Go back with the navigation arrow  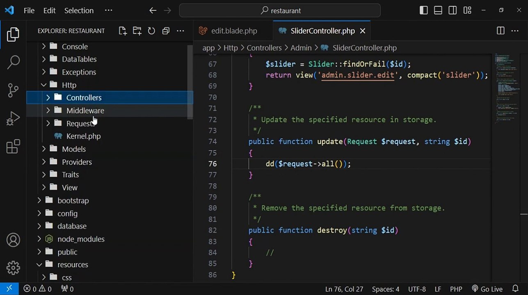pos(153,11)
